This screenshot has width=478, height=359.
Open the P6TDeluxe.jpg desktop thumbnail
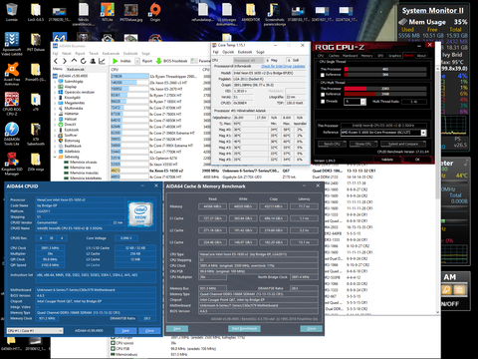click(130, 11)
